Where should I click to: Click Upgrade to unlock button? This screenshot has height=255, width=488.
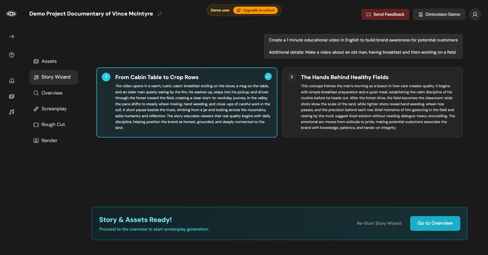[255, 10]
